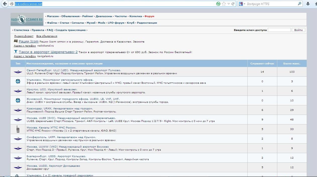317x177 pixels.
Task: Open the Яндекс.Директ link
Action: pos(24,36)
